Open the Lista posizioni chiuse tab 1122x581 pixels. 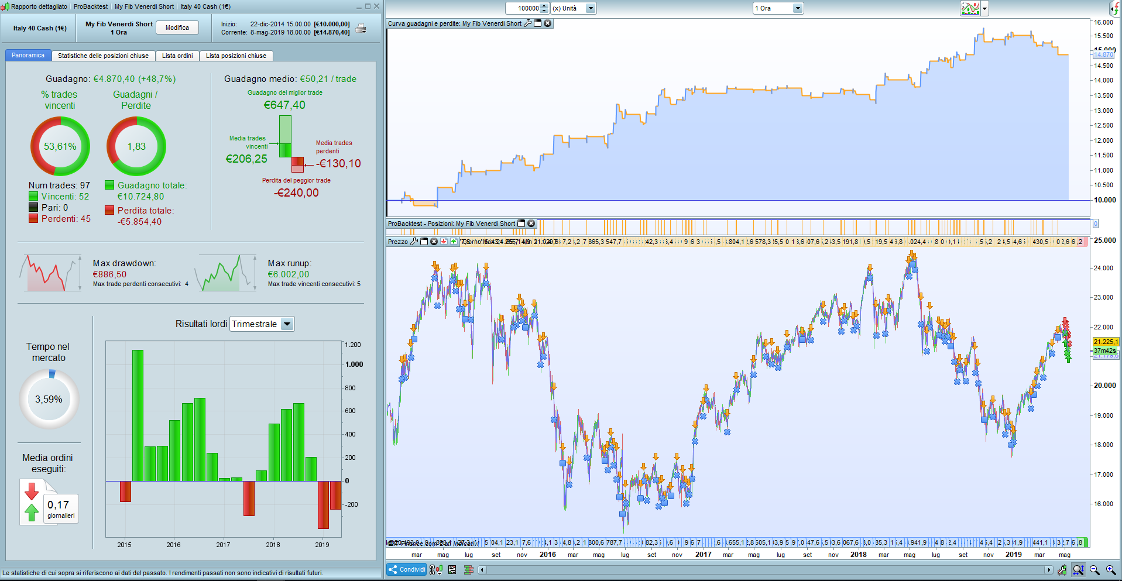click(236, 56)
